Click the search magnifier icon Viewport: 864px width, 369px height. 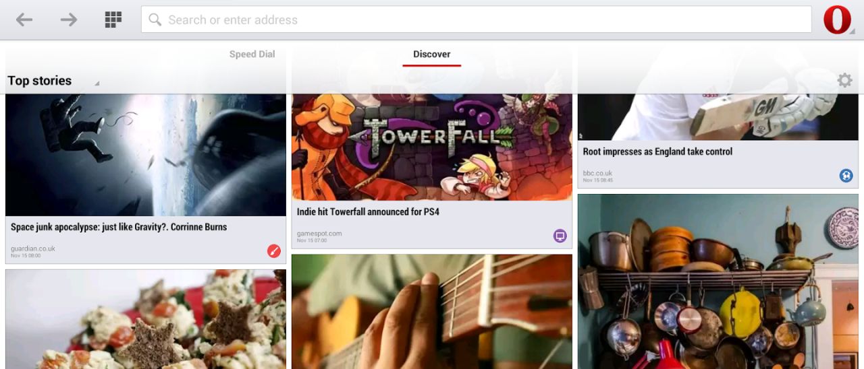[x=155, y=20]
